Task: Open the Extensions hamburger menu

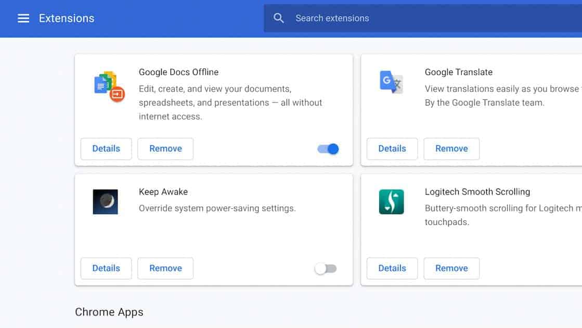Action: (23, 18)
